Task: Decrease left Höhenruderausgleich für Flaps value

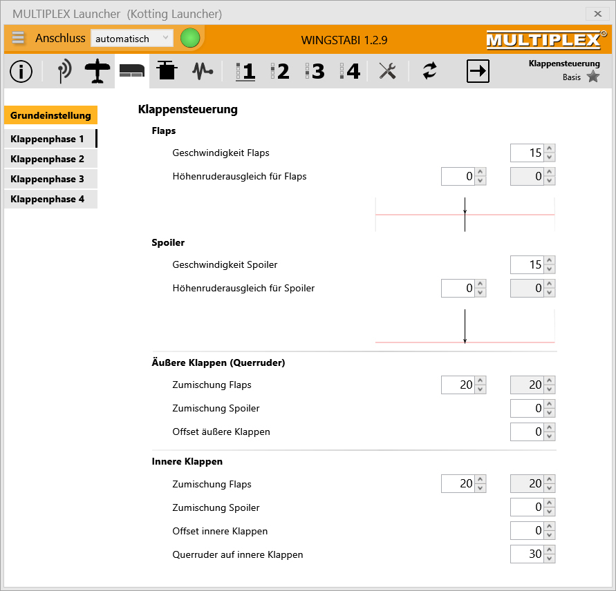Action: point(480,181)
